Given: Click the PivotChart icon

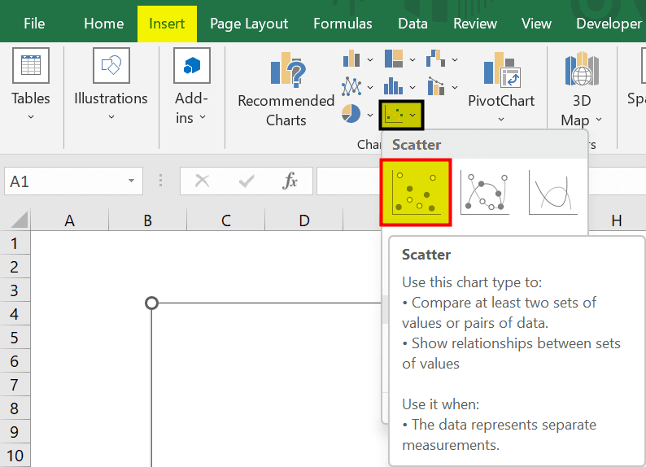Looking at the screenshot, I should (501, 70).
